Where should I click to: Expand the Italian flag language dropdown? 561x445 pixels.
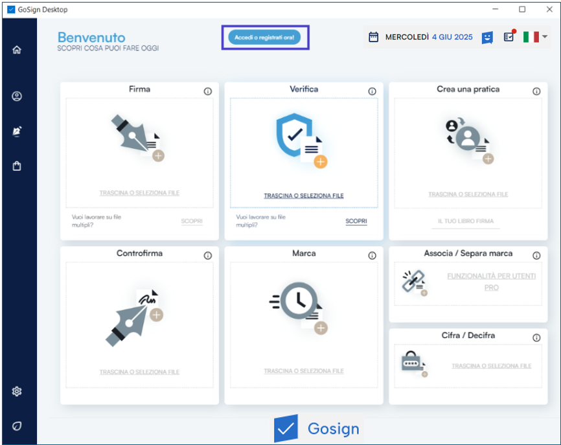(x=536, y=37)
